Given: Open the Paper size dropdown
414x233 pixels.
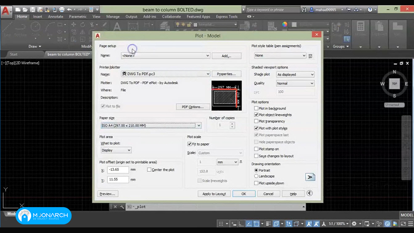Looking at the screenshot, I should pyautogui.click(x=151, y=126).
